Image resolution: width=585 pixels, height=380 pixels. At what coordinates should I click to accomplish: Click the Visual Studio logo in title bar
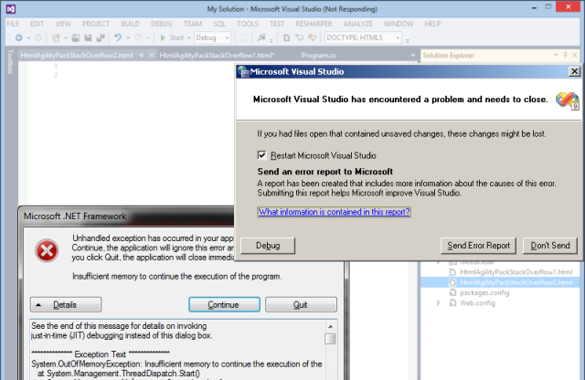(11, 9)
